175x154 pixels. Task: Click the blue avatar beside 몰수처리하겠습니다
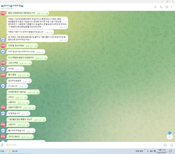pos(3,131)
